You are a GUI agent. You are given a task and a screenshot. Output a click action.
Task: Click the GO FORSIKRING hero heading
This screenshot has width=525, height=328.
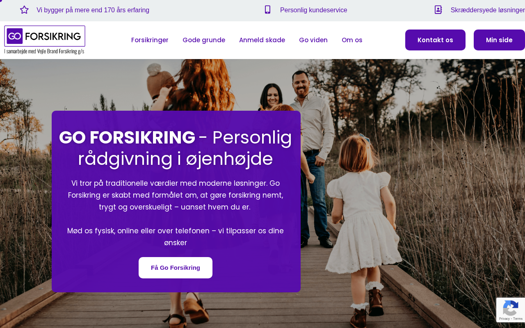point(176,148)
